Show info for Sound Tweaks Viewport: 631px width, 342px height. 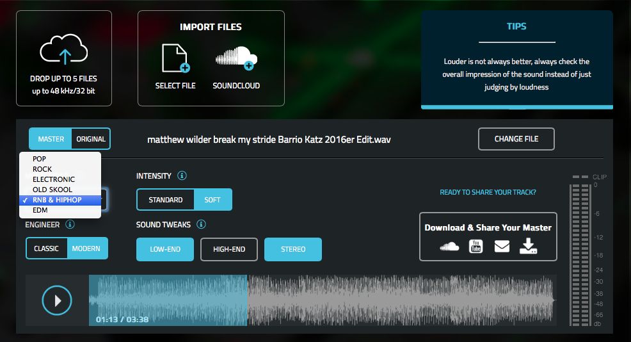(201, 224)
